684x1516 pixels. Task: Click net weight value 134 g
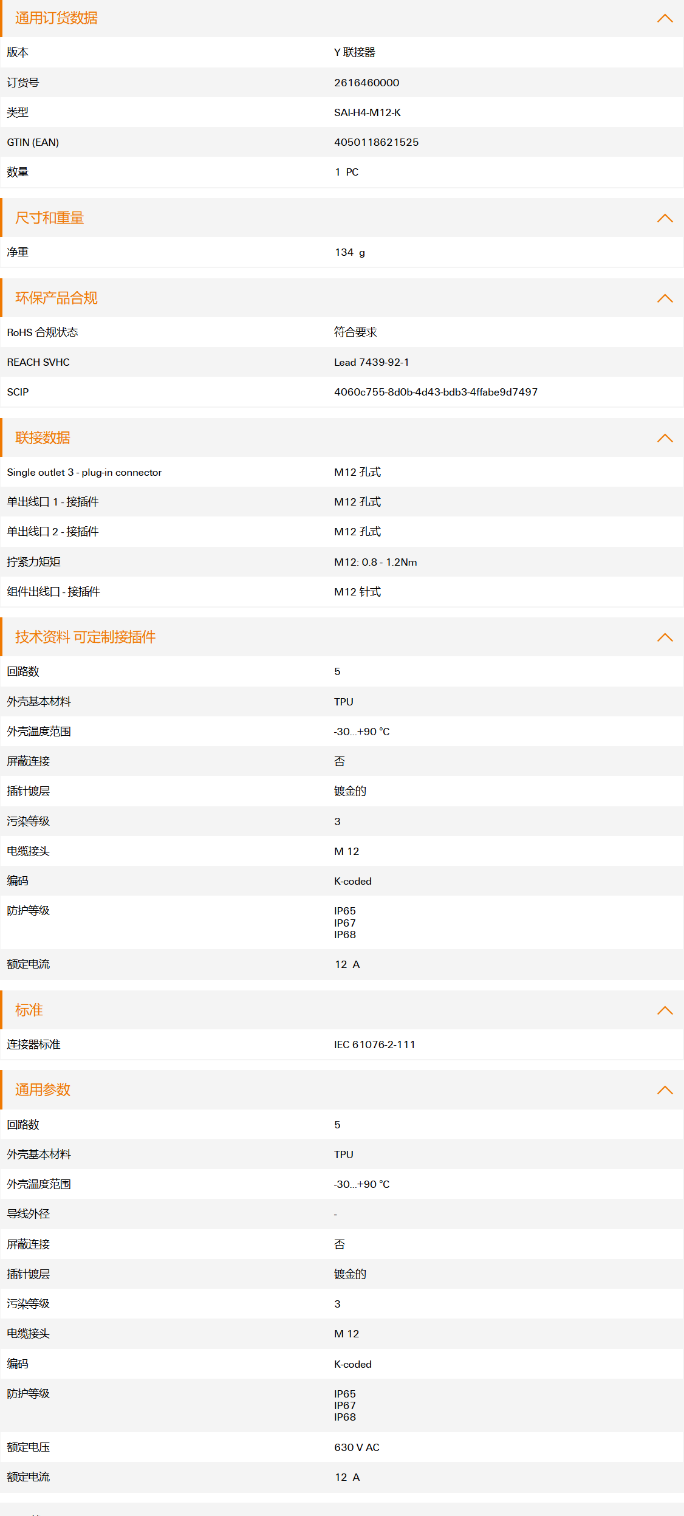tap(350, 253)
